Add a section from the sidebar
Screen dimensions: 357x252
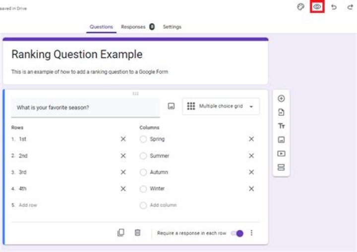[x=281, y=167]
